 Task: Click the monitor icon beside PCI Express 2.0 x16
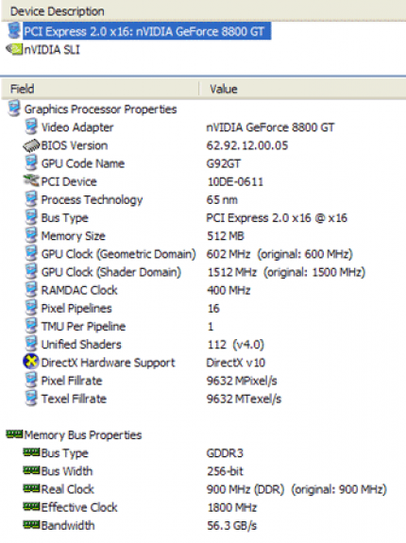14,31
